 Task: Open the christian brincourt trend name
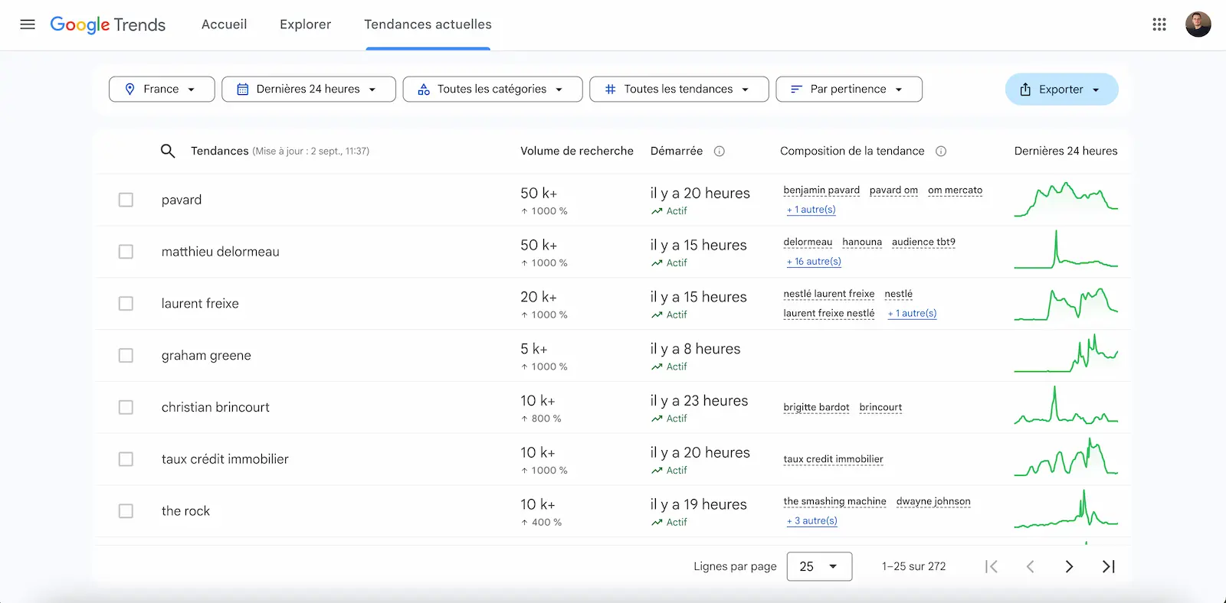215,408
